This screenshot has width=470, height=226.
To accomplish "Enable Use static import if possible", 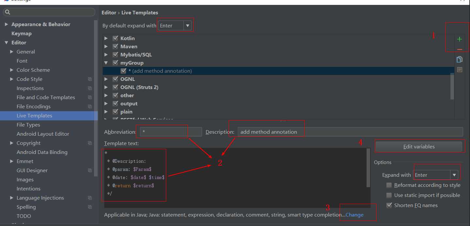I will point(389,195).
